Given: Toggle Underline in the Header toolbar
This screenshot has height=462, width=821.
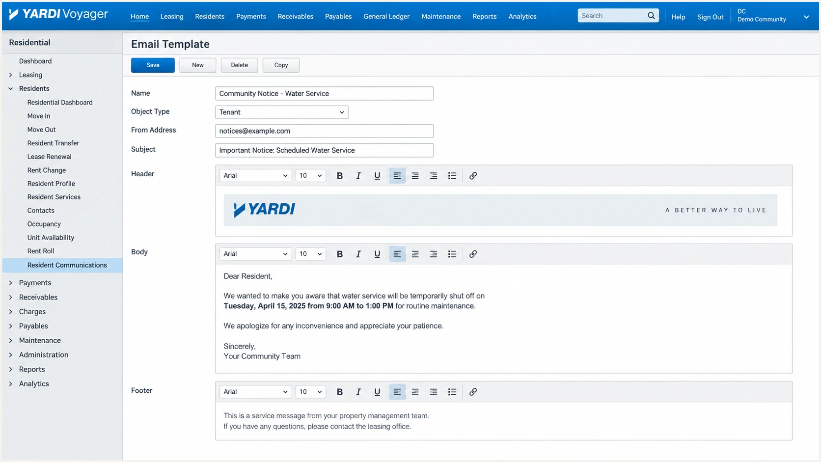Looking at the screenshot, I should click(377, 176).
